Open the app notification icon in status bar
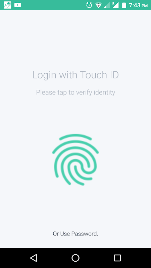This screenshot has width=151, height=268. [7, 5]
